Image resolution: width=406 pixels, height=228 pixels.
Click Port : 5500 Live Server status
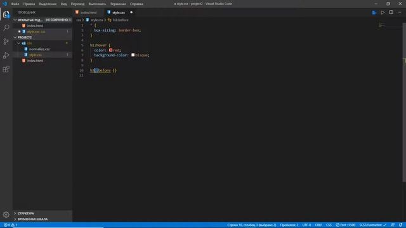[346, 225]
